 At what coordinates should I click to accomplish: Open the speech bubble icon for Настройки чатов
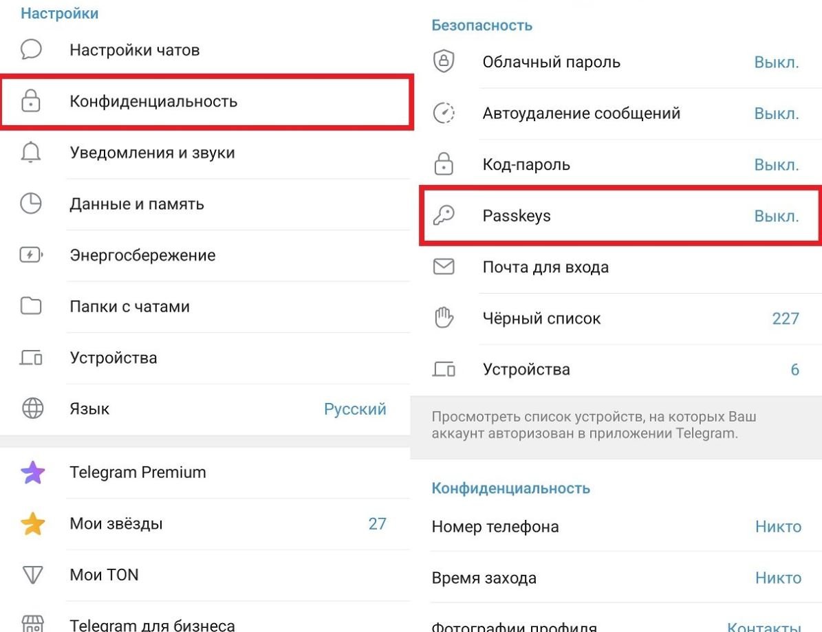tap(29, 49)
